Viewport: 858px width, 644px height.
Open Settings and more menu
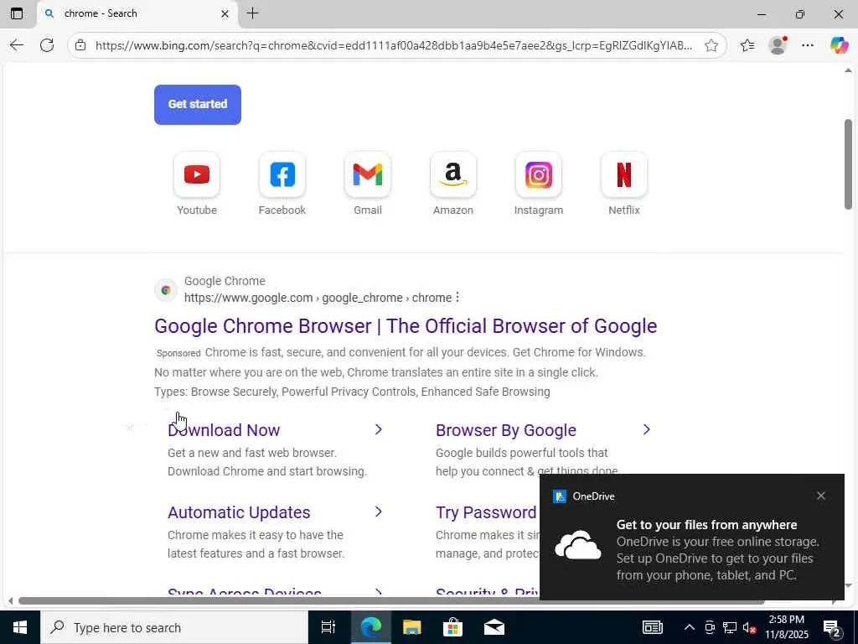pos(808,45)
